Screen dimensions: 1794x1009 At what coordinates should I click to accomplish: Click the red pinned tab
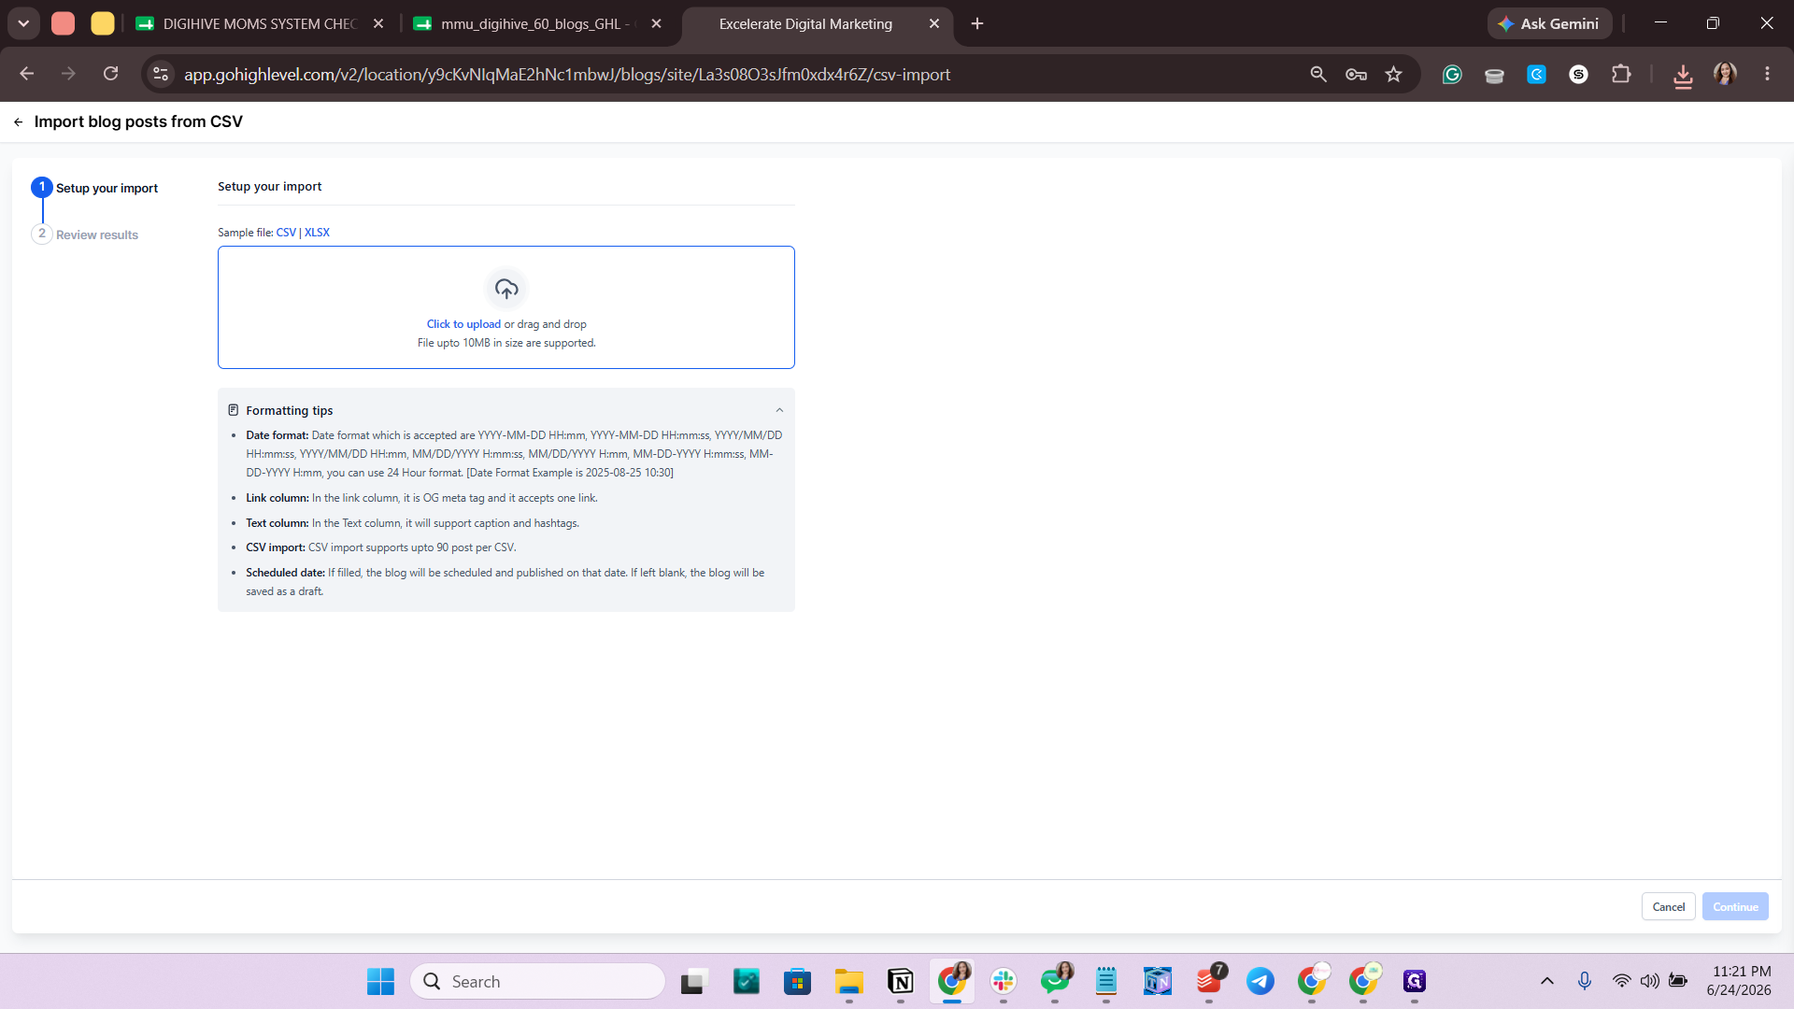pyautogui.click(x=63, y=24)
